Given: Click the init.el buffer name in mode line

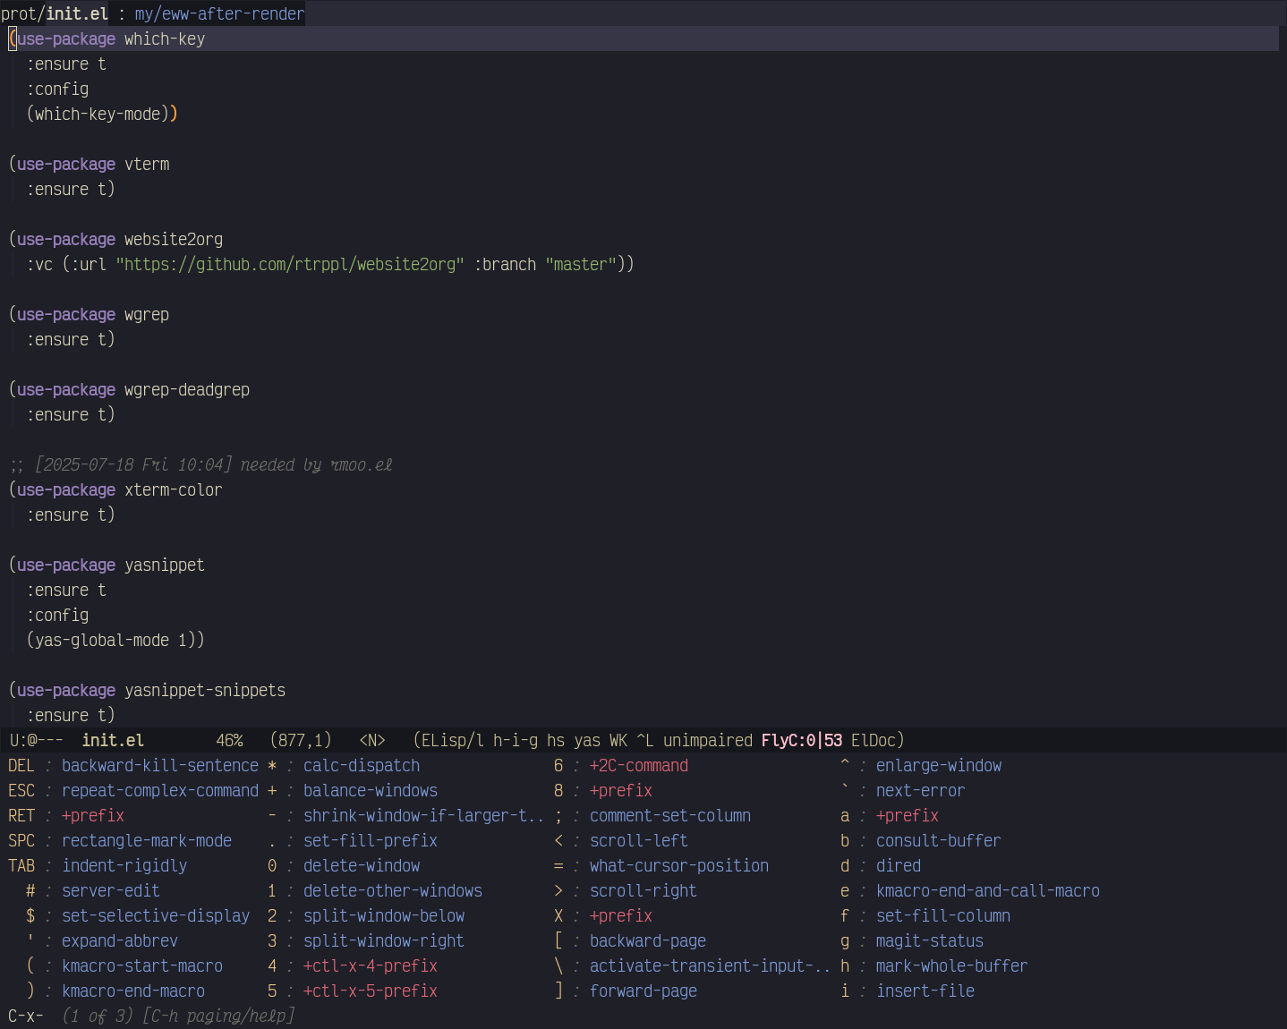Looking at the screenshot, I should coord(113,740).
